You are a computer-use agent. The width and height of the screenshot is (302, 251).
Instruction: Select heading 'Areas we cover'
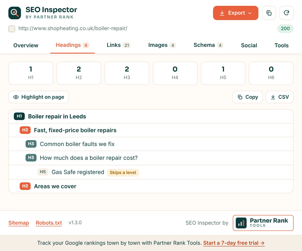55,186
